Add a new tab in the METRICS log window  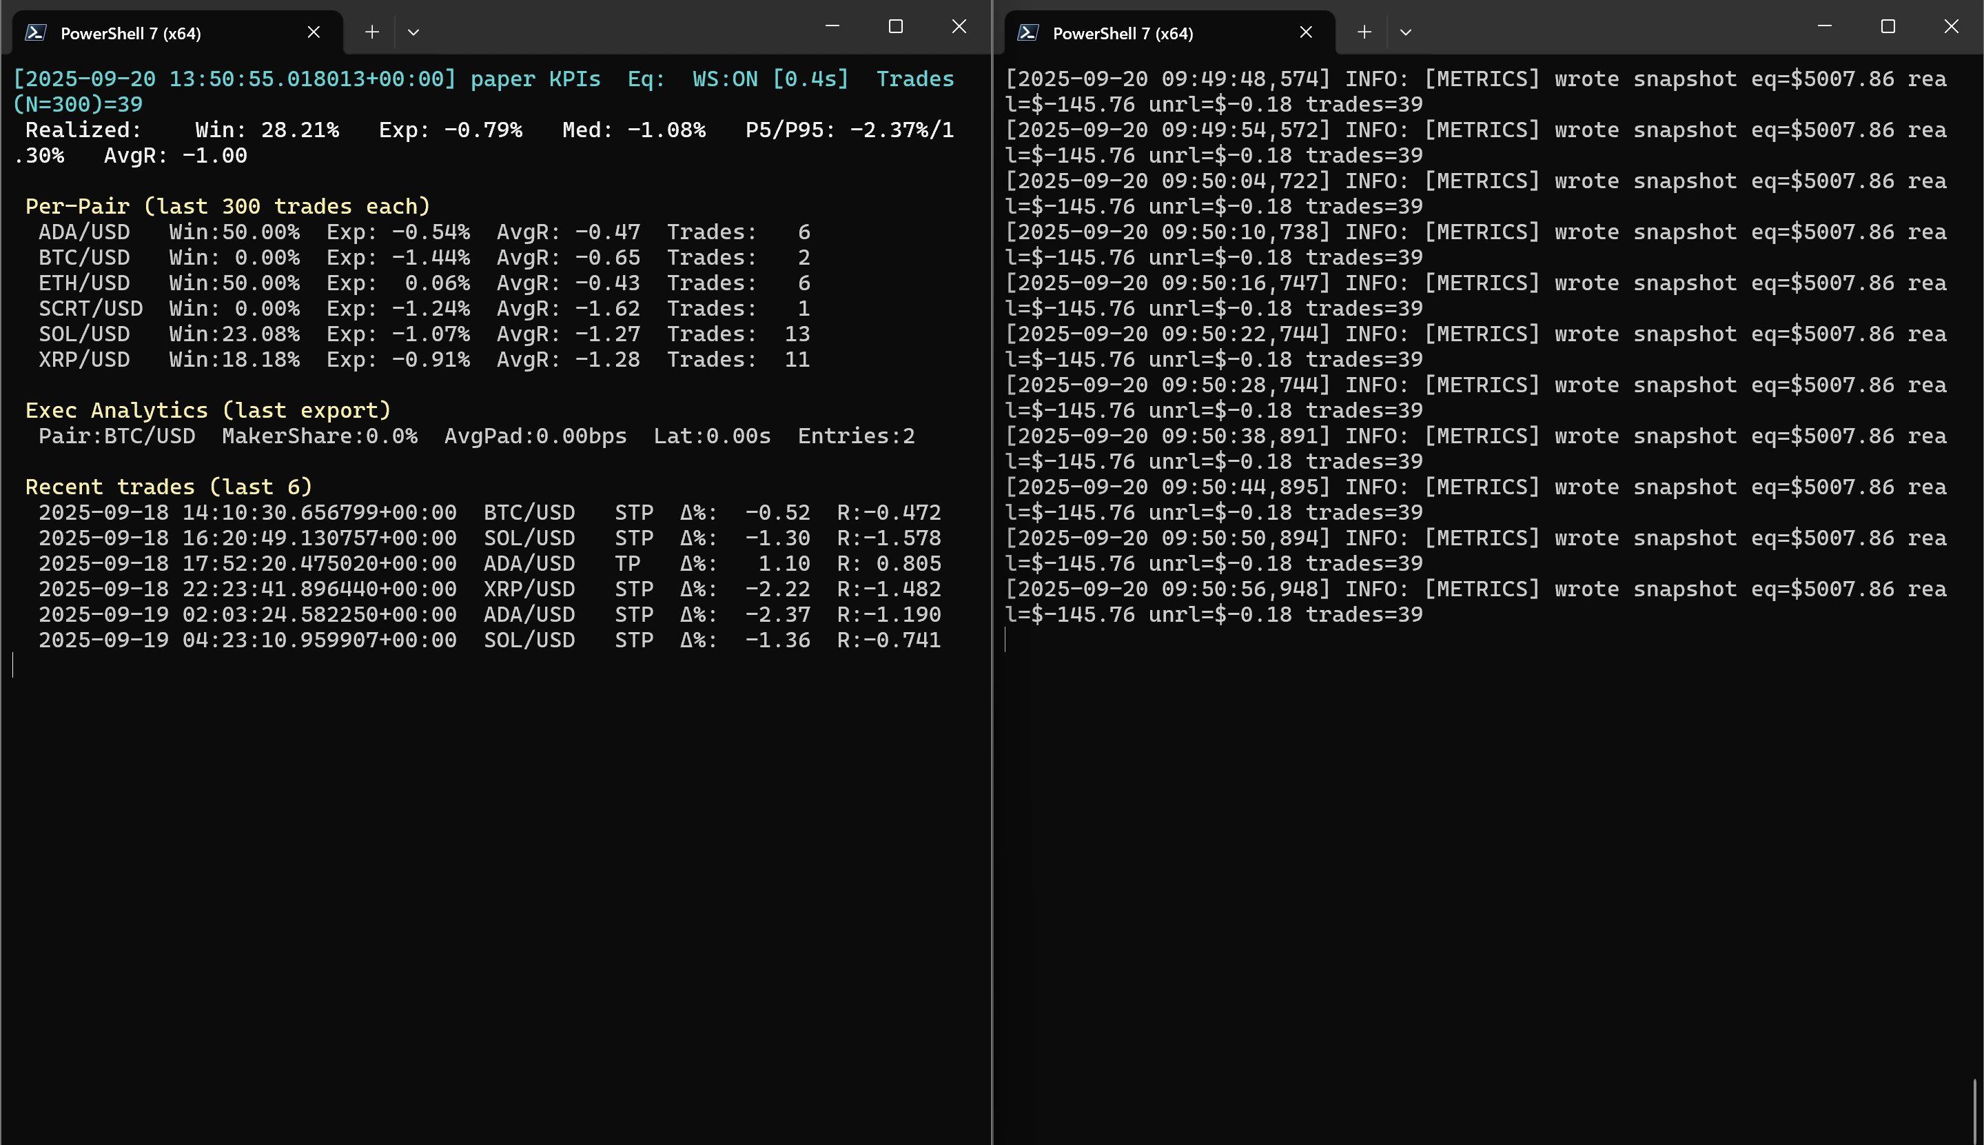pos(1364,32)
